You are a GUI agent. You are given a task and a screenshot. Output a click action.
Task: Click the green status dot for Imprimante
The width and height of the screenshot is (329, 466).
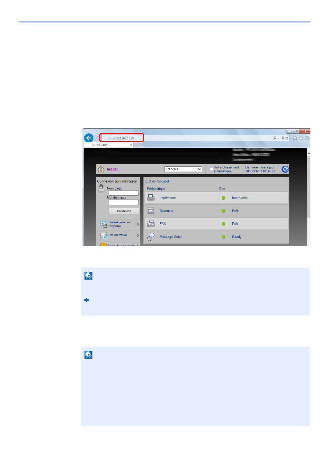223,198
